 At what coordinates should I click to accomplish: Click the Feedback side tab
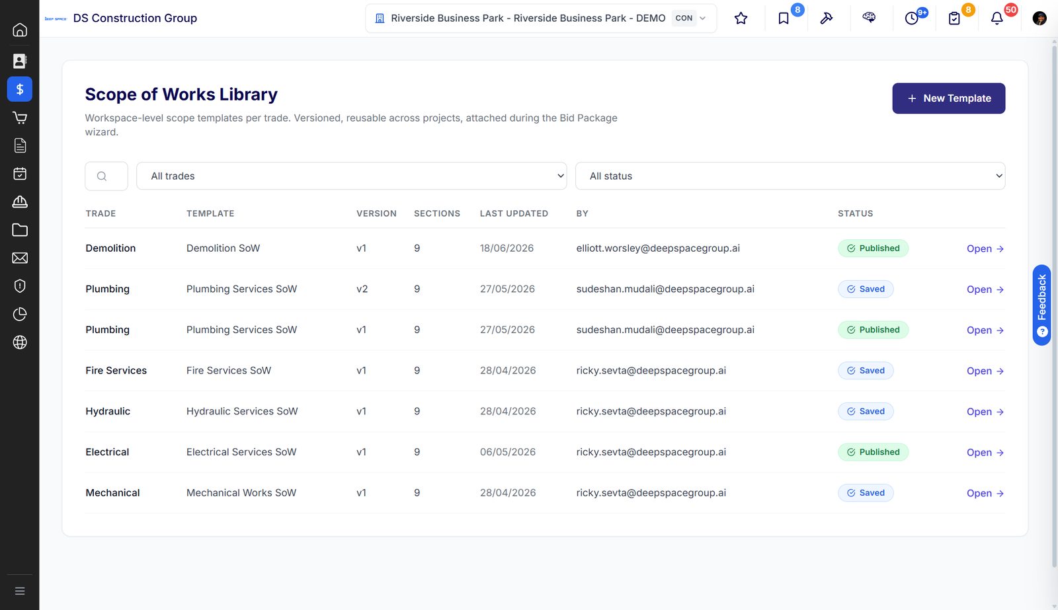point(1041,305)
